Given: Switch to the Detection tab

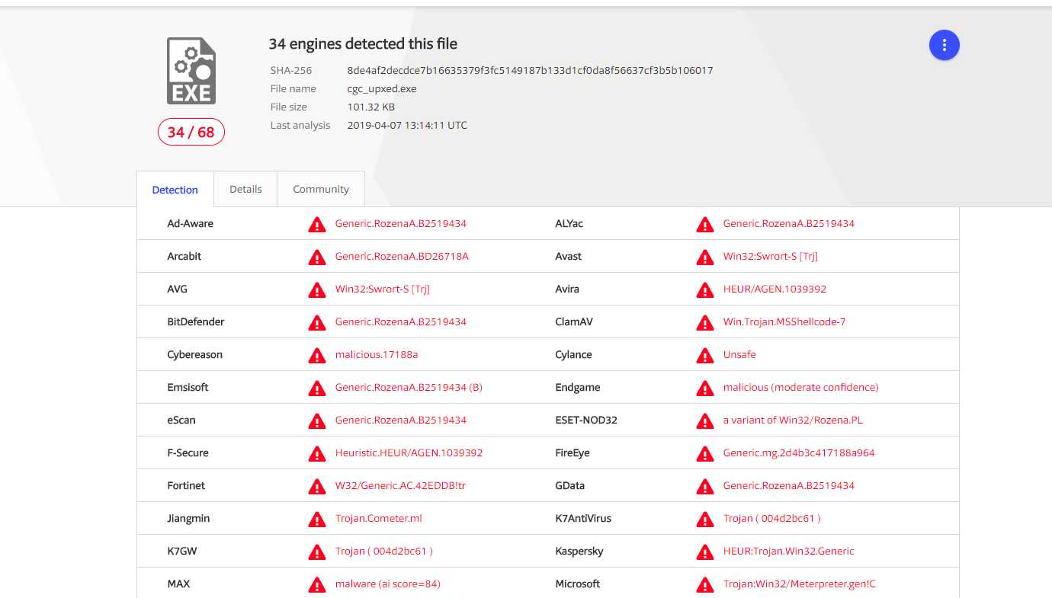Looking at the screenshot, I should pos(175,190).
